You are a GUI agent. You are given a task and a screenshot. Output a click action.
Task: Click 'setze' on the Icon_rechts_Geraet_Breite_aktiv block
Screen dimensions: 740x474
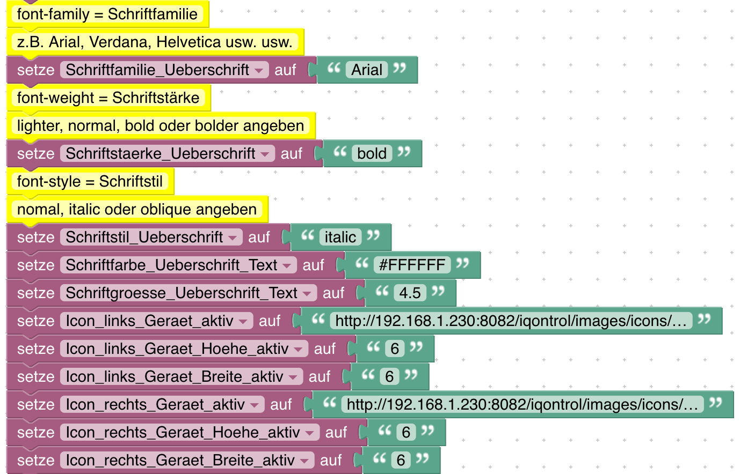[35, 461]
